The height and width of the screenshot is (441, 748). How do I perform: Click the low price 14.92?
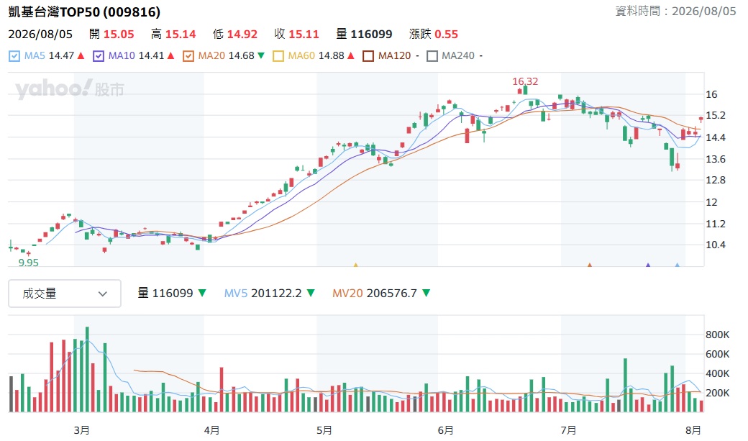click(x=242, y=35)
